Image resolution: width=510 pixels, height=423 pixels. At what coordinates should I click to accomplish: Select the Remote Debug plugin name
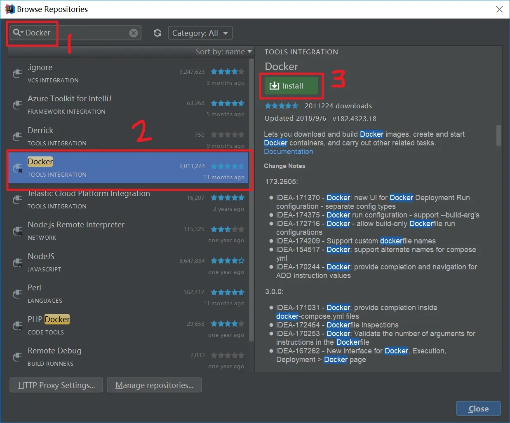coord(54,351)
